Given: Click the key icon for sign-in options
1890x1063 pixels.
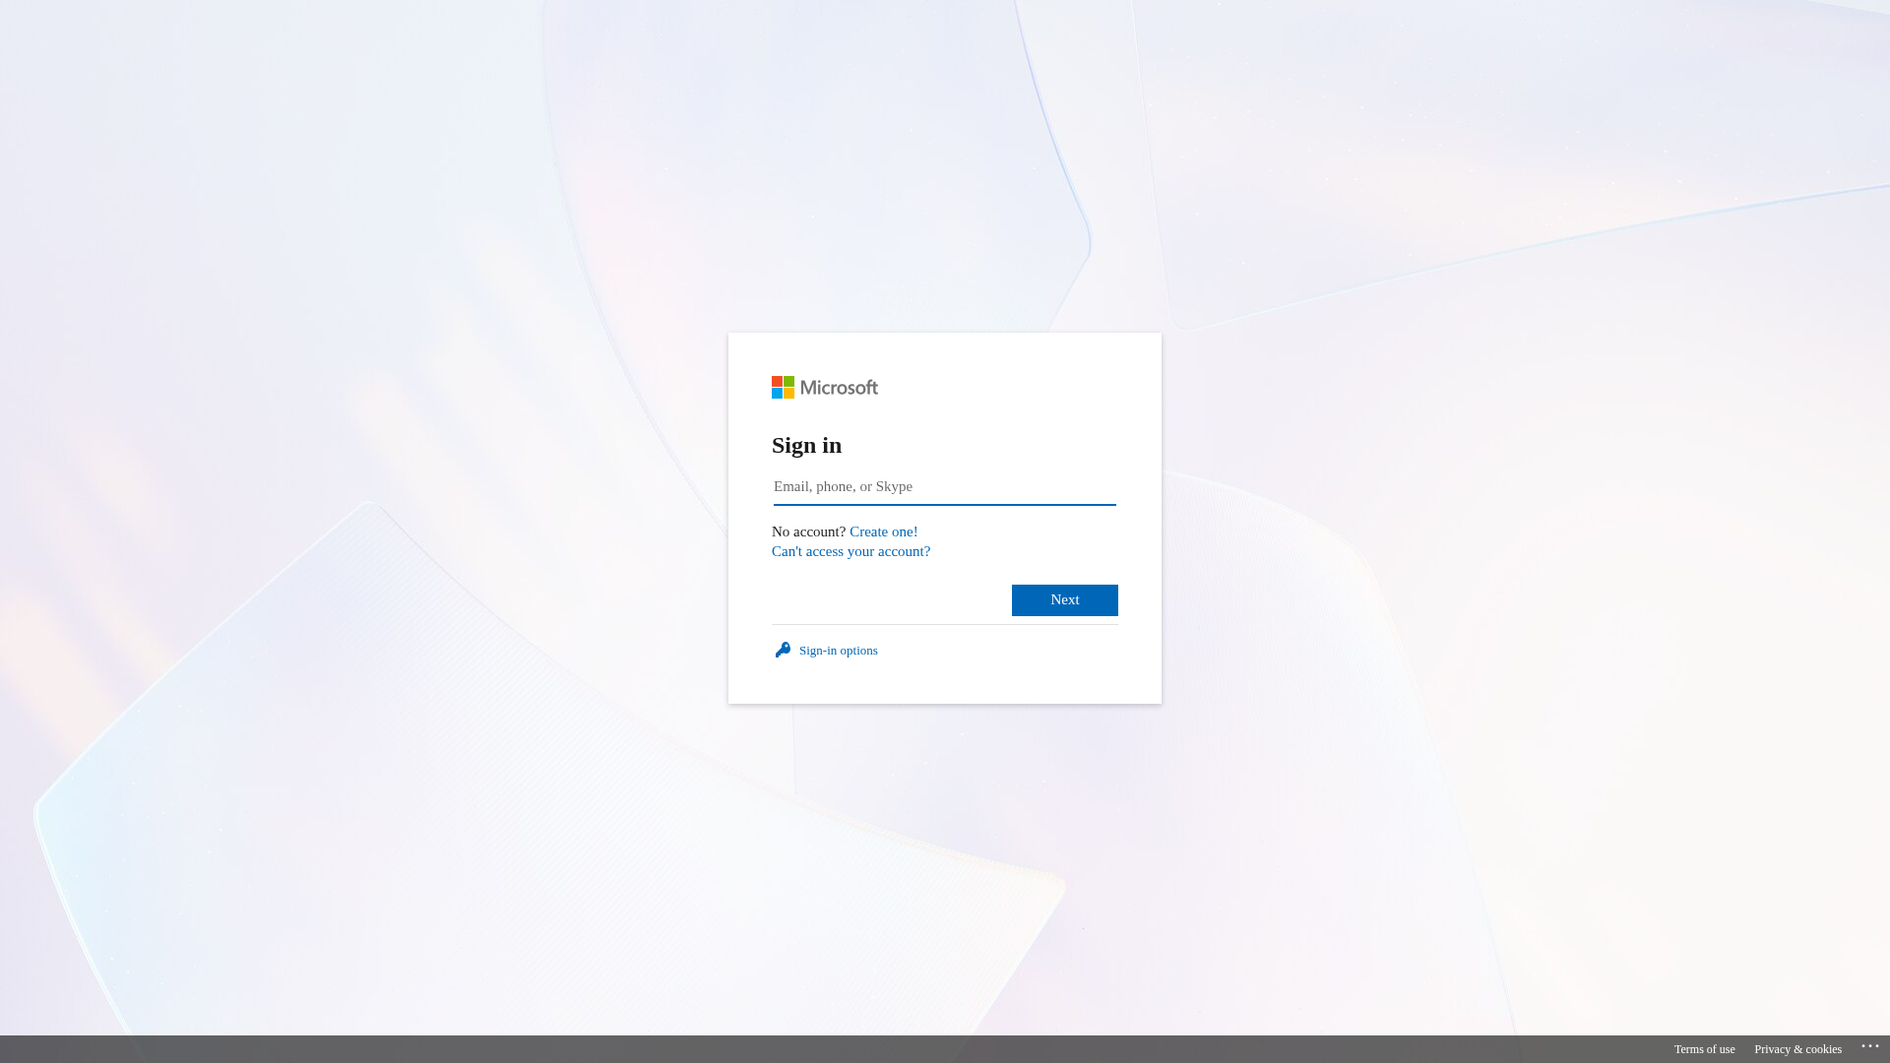Looking at the screenshot, I should (x=783, y=651).
